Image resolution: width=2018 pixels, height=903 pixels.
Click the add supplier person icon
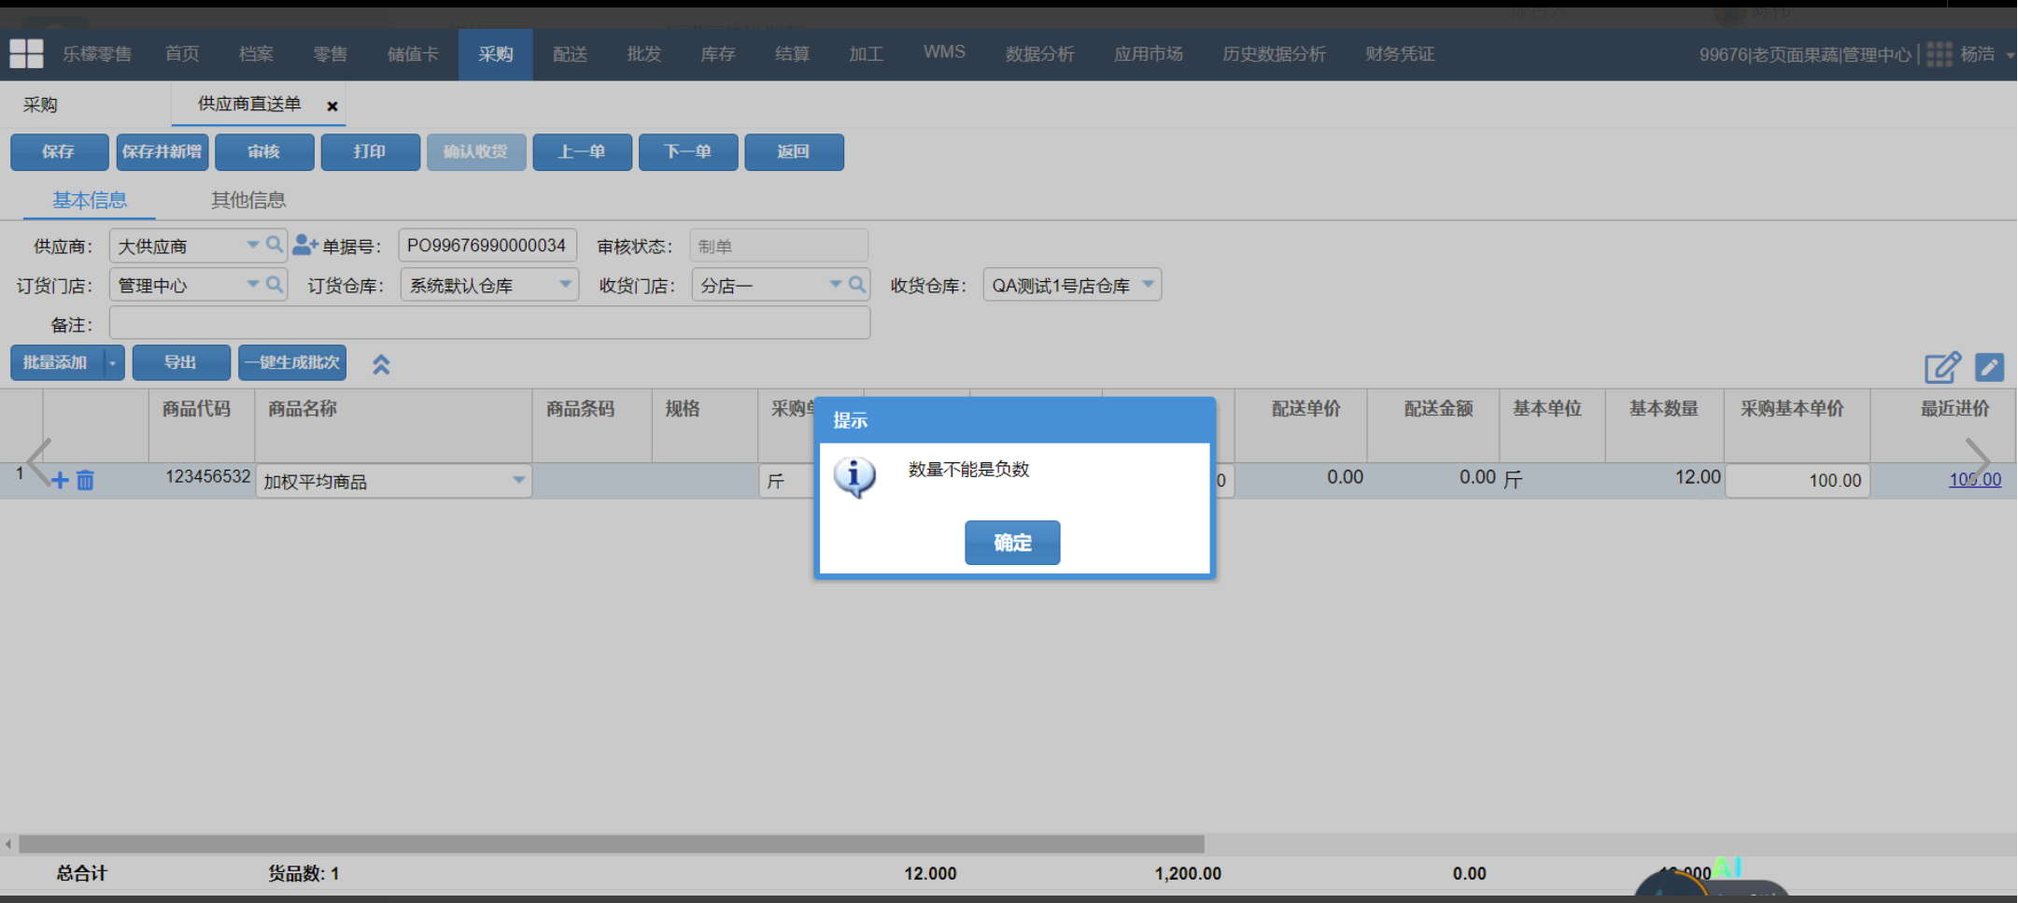point(305,245)
